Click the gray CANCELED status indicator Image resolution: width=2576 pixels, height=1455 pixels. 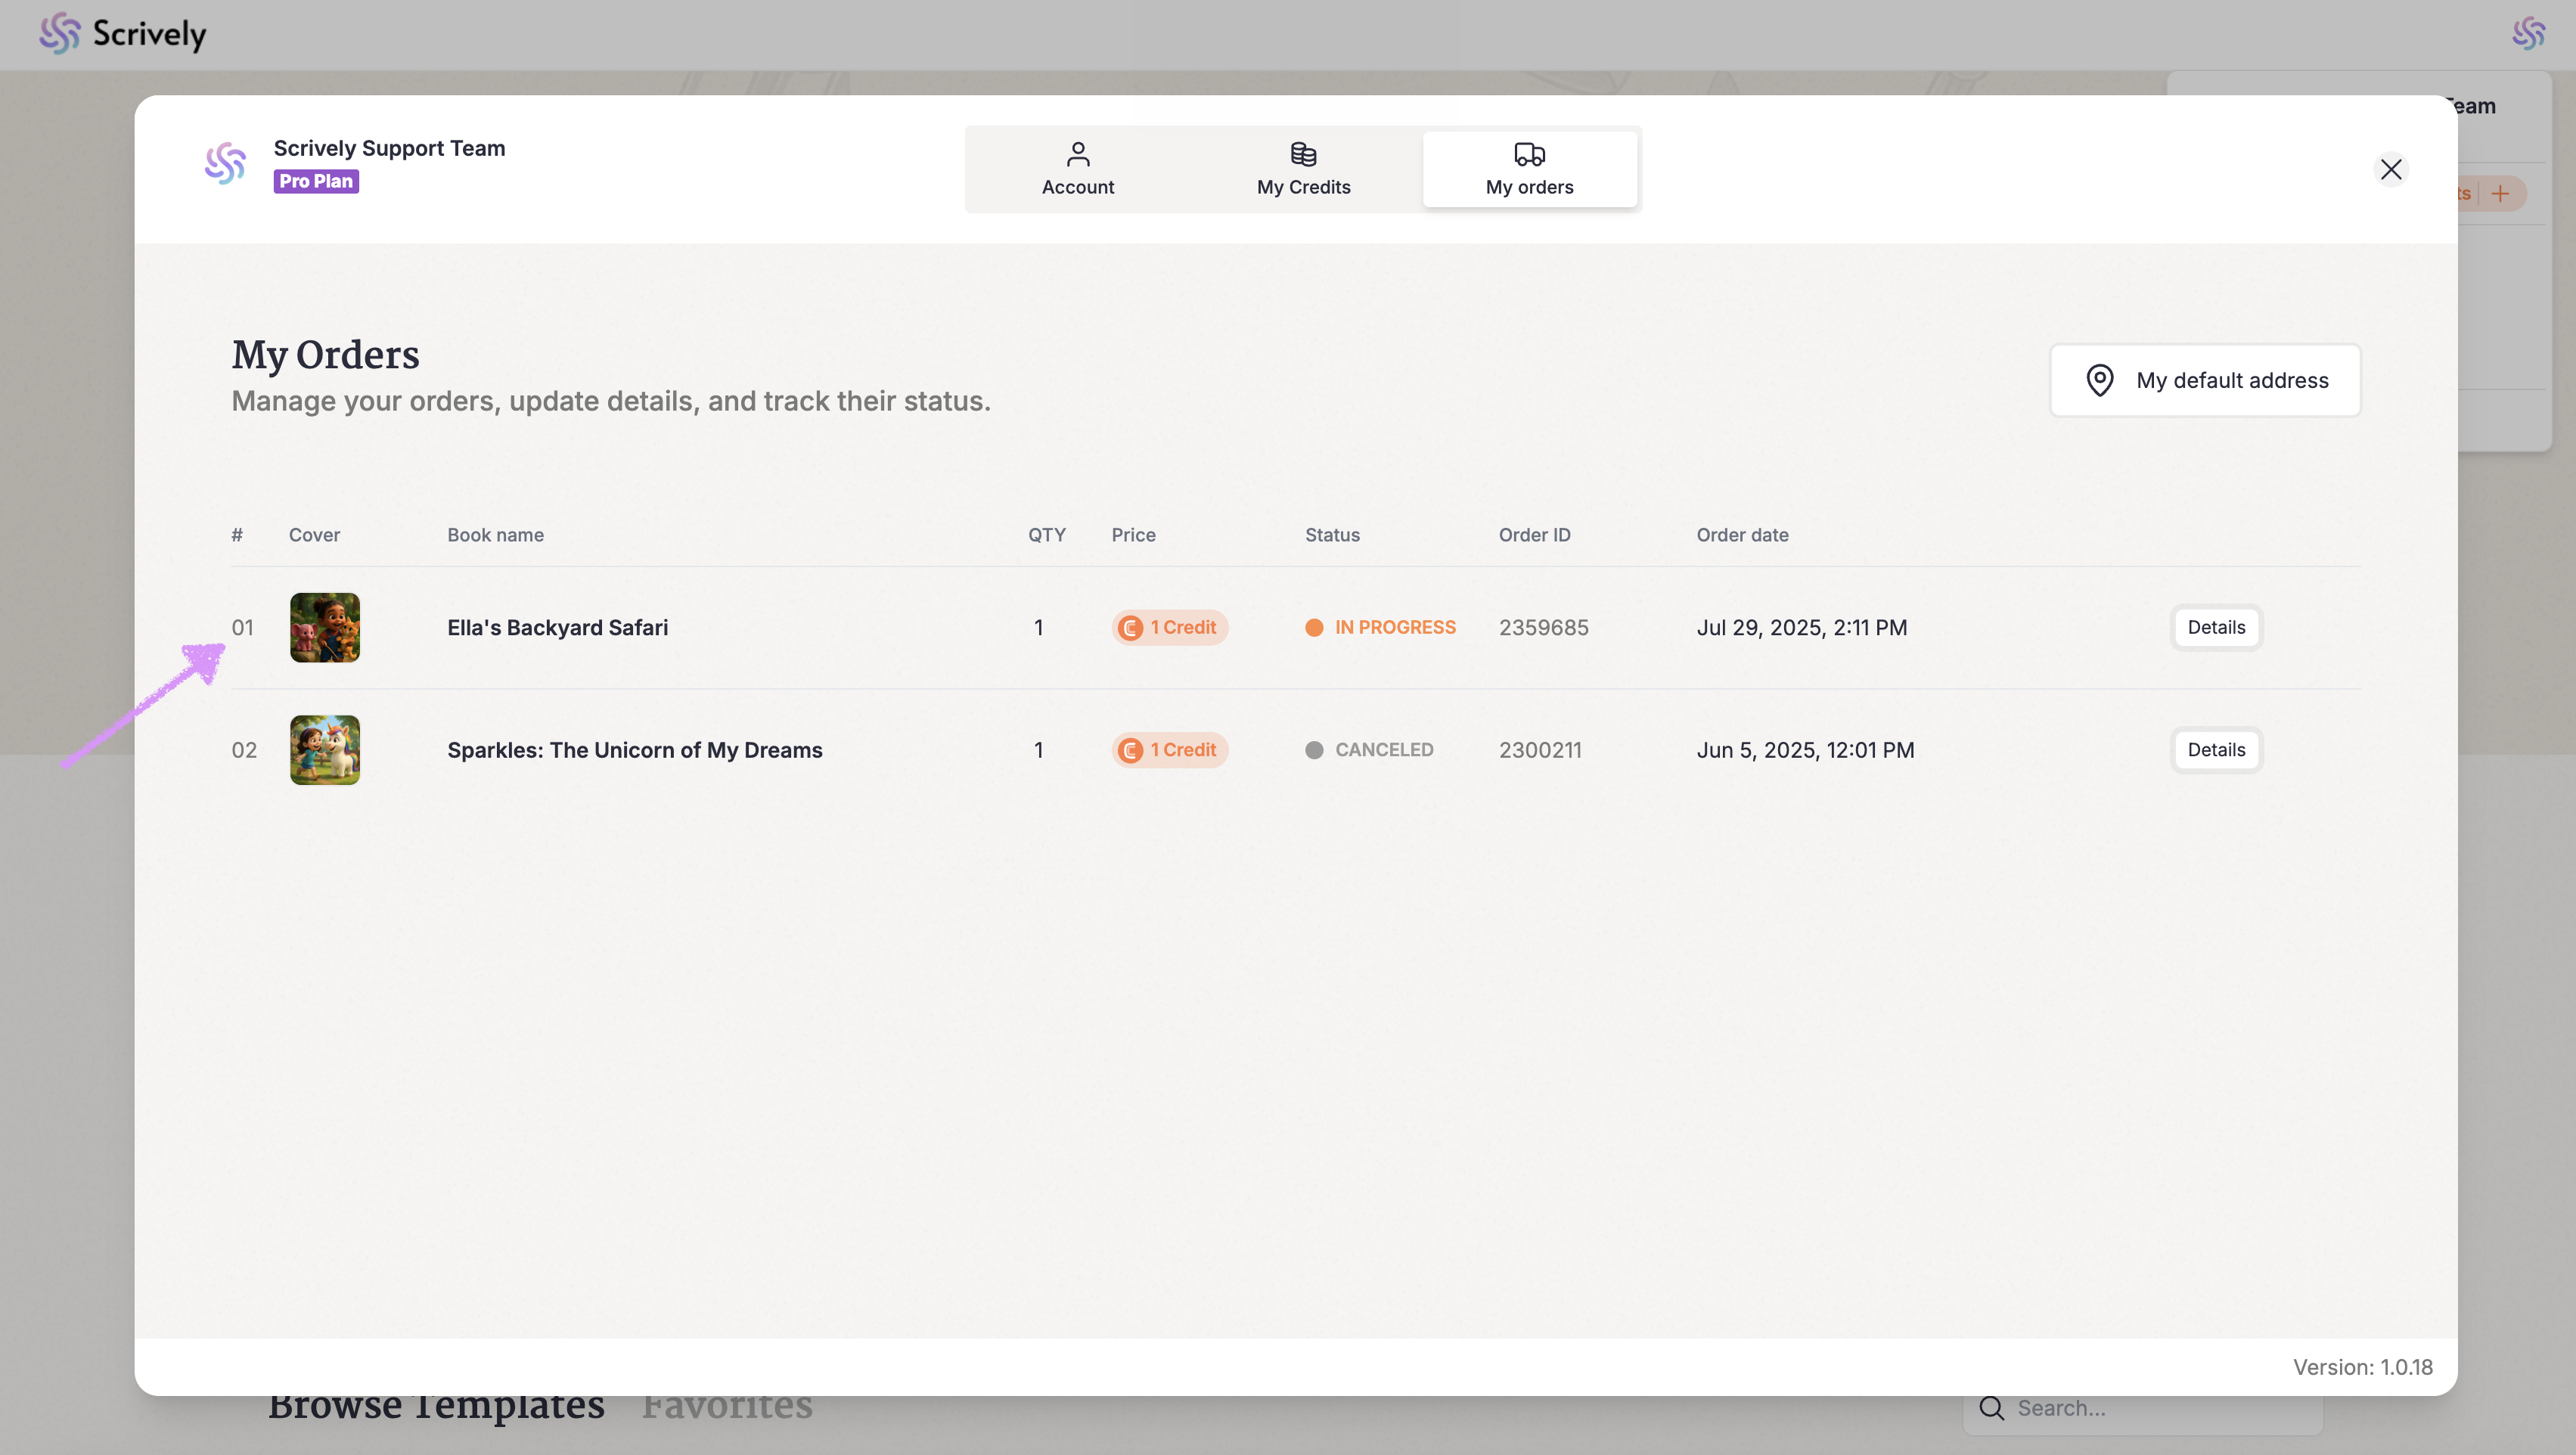pyautogui.click(x=1314, y=750)
